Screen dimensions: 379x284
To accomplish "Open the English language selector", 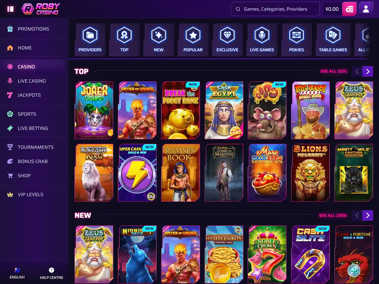I will pyautogui.click(x=17, y=273).
